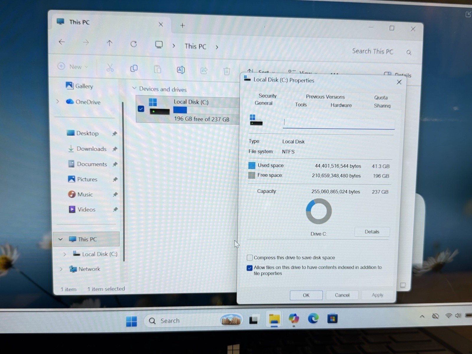This screenshot has width=472, height=354.
Task: Expand the Network tree item
Action: [61, 269]
